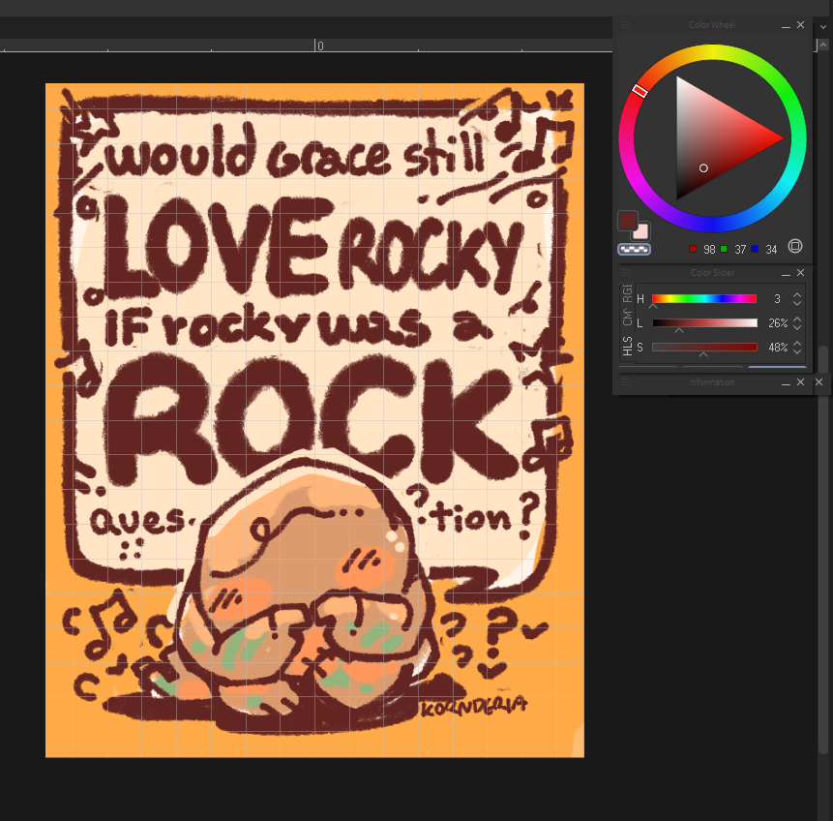
Task: Increase saturation with the S up arrow
Action: (x=797, y=344)
